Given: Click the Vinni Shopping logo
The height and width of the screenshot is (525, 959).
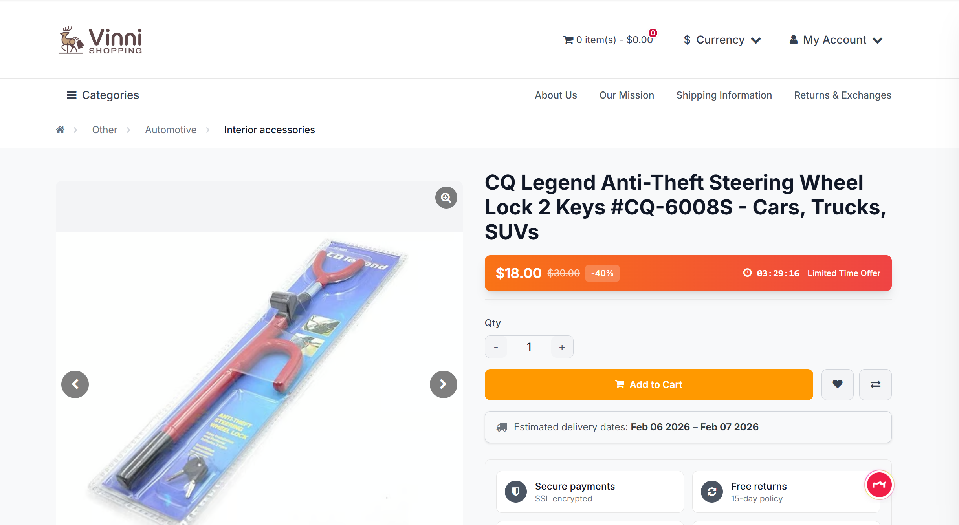Looking at the screenshot, I should point(101,40).
